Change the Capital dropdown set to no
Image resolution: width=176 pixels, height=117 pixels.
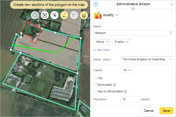126,70
